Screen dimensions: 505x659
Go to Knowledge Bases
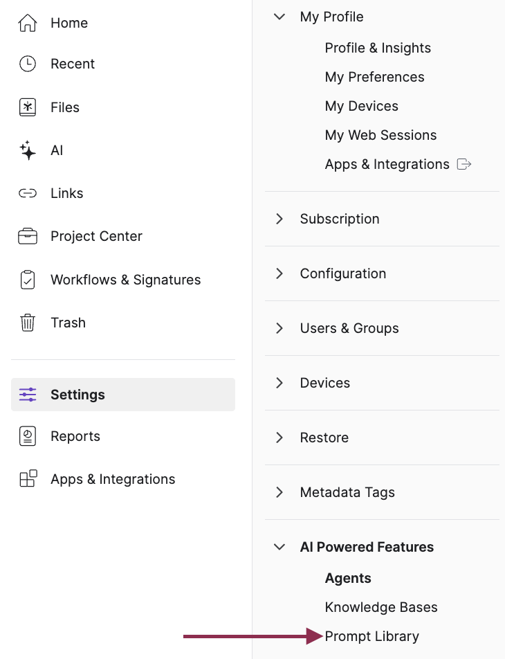tap(381, 607)
